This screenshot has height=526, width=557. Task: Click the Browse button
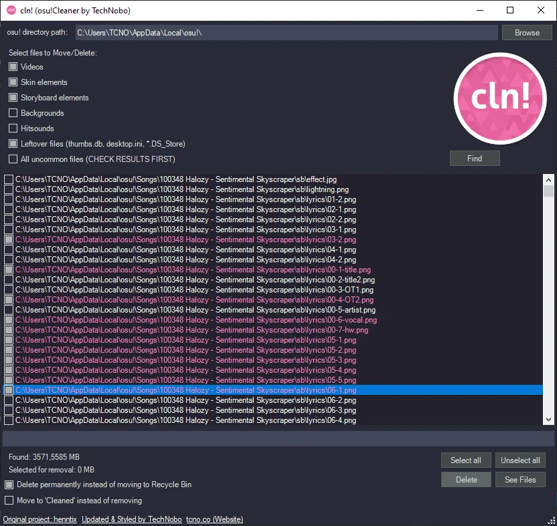pos(527,33)
